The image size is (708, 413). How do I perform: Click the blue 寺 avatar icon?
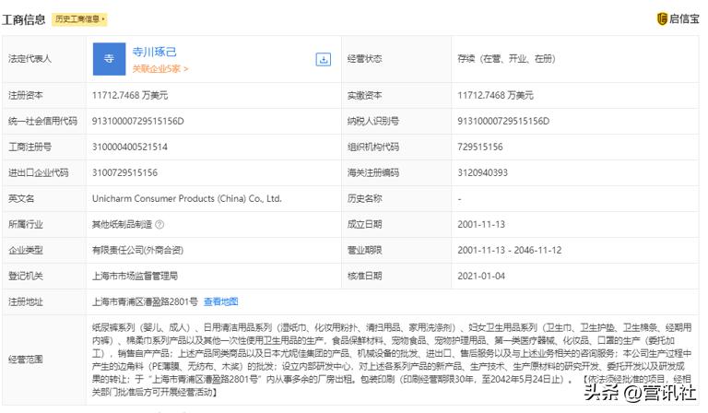pyautogui.click(x=109, y=59)
